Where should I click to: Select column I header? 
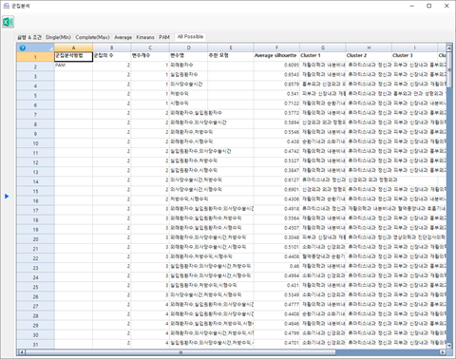click(x=414, y=47)
